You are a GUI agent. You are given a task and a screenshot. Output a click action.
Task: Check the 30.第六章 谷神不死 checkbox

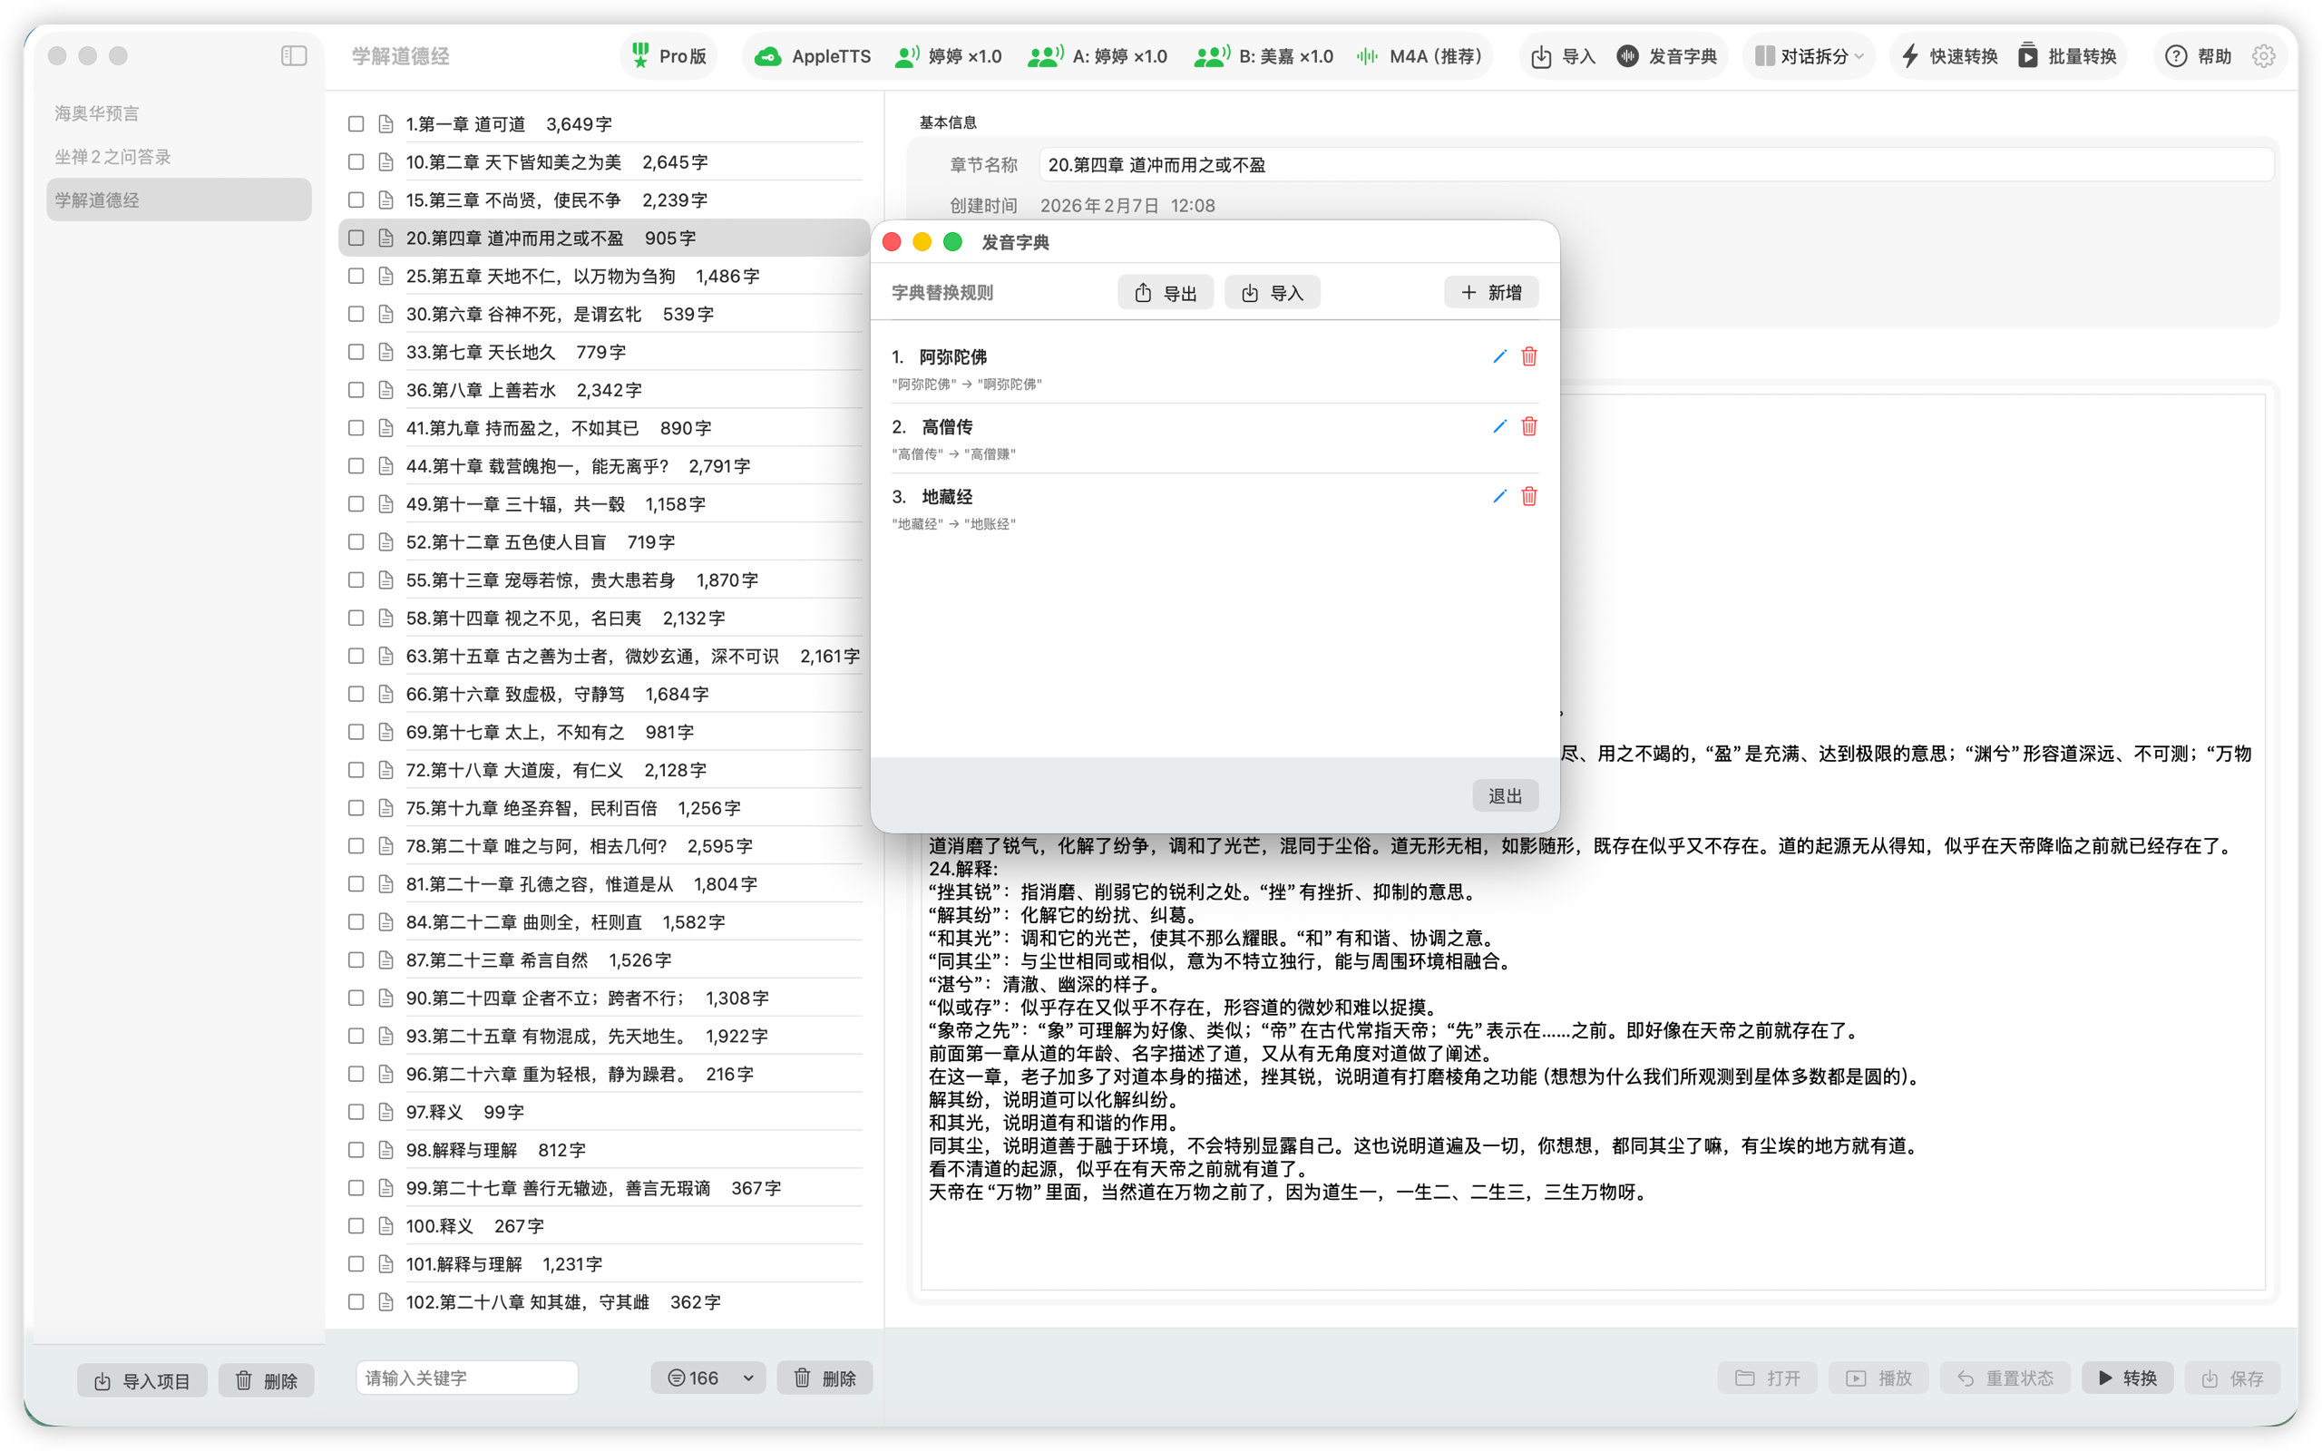tap(356, 314)
